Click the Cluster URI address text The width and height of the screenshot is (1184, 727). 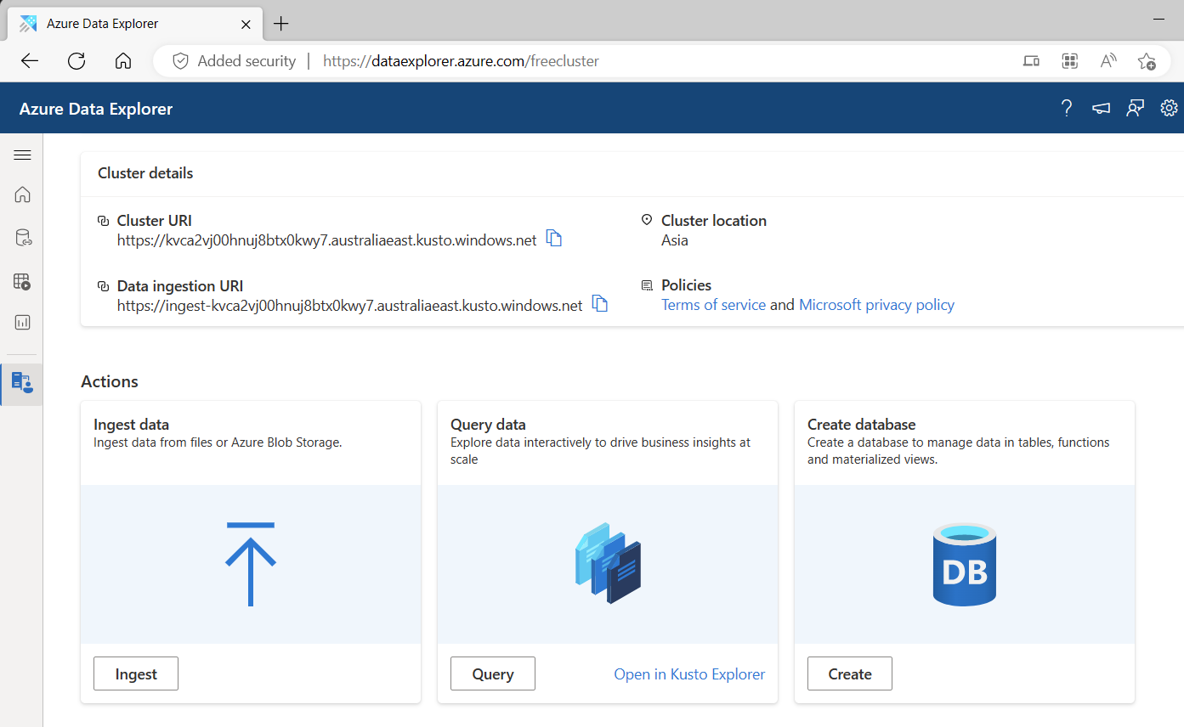327,240
